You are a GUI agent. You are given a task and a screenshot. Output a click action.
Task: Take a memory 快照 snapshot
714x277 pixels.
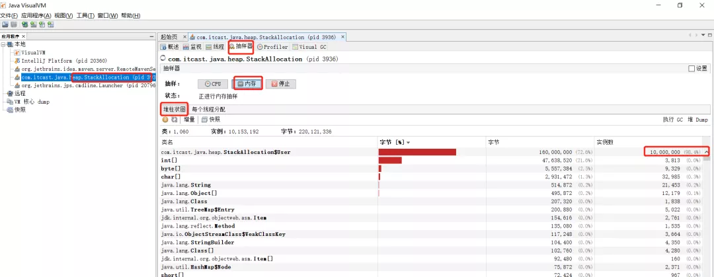(212, 120)
